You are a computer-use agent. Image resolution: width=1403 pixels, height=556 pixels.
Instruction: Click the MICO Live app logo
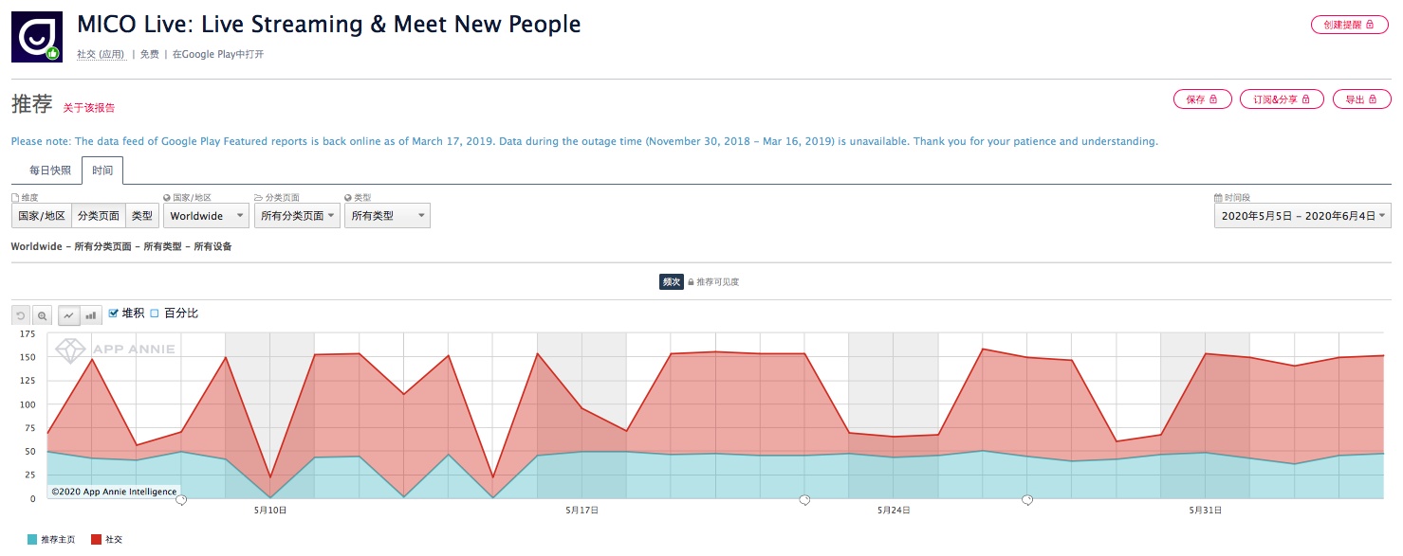pos(37,37)
